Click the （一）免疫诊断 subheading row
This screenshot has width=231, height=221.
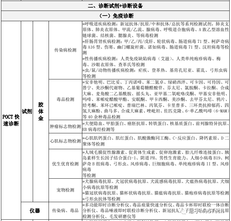[115, 16]
